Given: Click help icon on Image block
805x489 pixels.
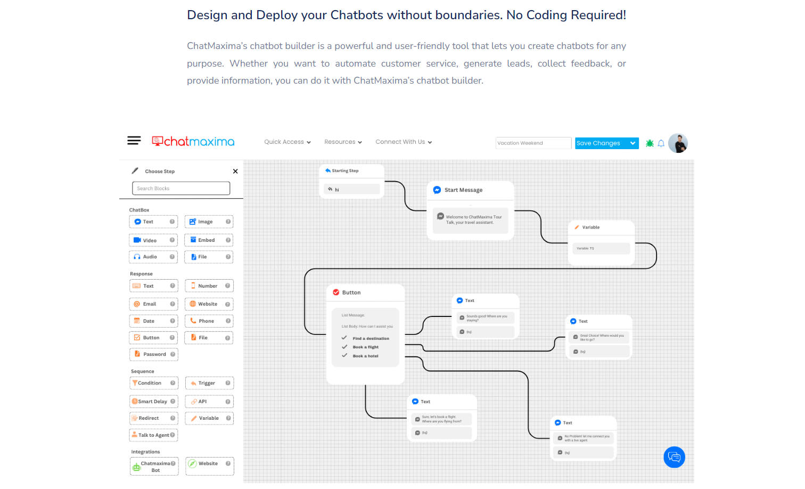Looking at the screenshot, I should click(x=228, y=222).
